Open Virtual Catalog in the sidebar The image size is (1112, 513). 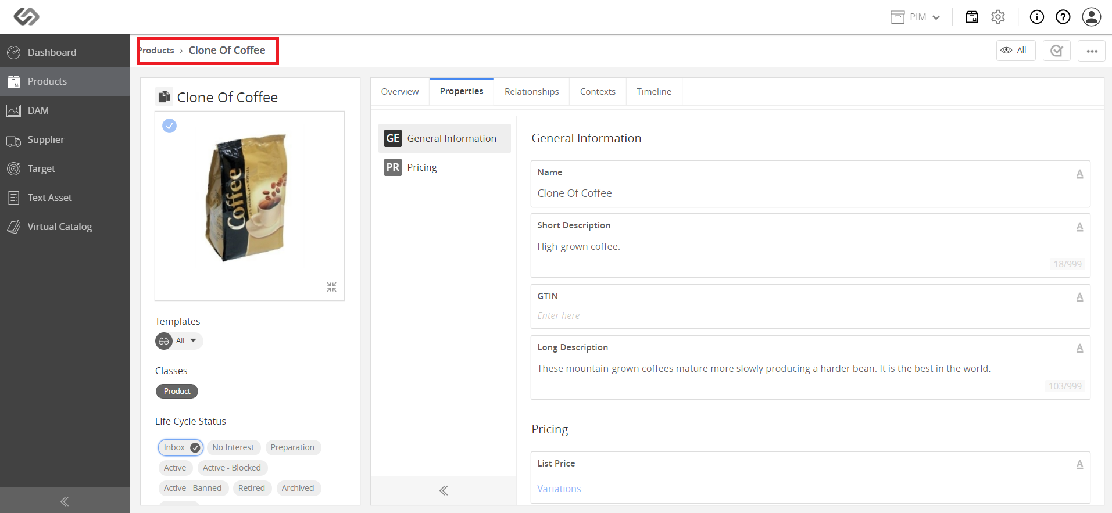click(65, 227)
